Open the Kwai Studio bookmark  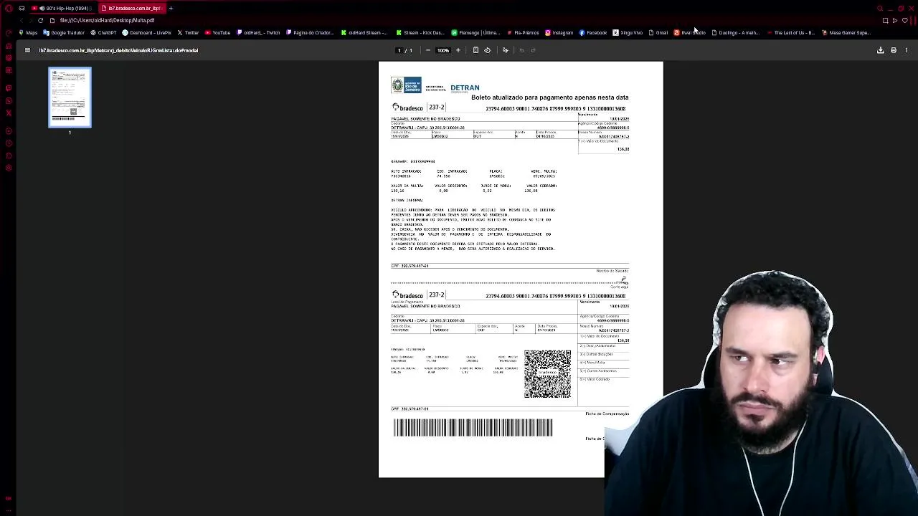[x=690, y=32]
